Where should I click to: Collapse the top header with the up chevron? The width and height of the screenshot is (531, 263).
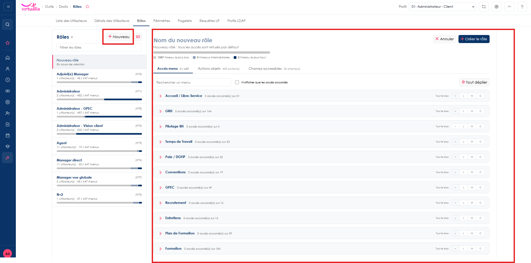tap(509, 7)
